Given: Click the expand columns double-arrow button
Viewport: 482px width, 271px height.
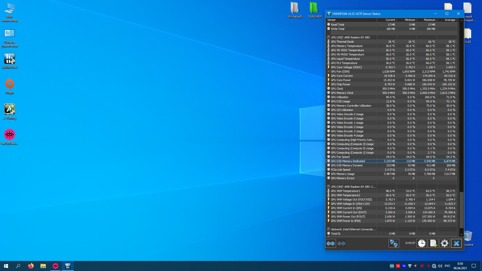Looking at the screenshot, I should pyautogui.click(x=330, y=243).
